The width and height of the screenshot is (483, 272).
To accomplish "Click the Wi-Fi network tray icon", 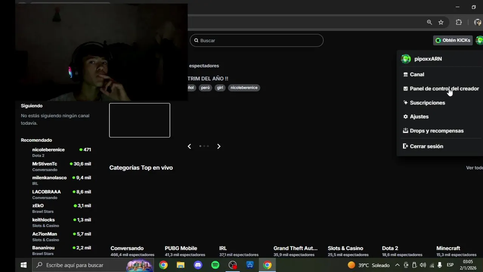I will (432, 265).
